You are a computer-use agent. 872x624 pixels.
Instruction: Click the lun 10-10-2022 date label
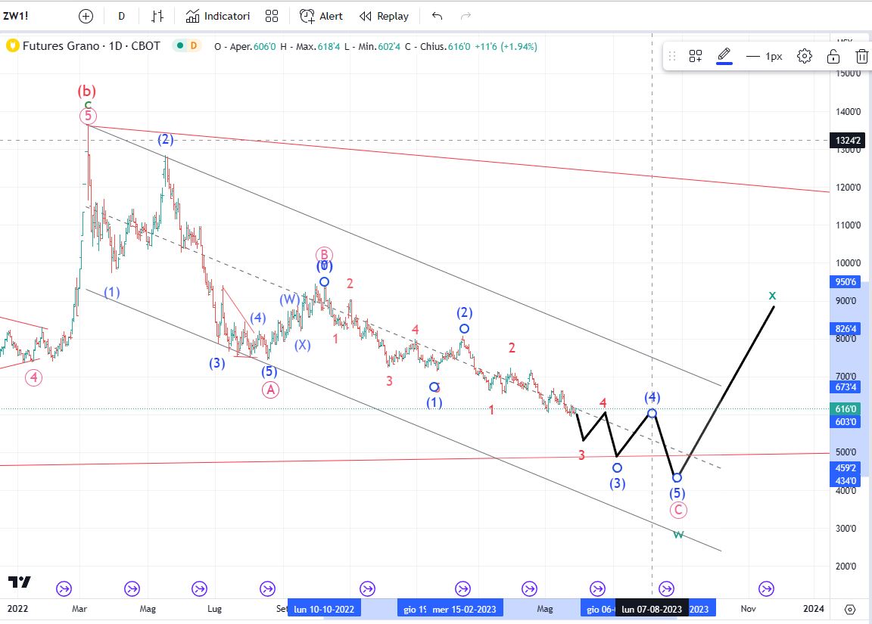click(324, 609)
